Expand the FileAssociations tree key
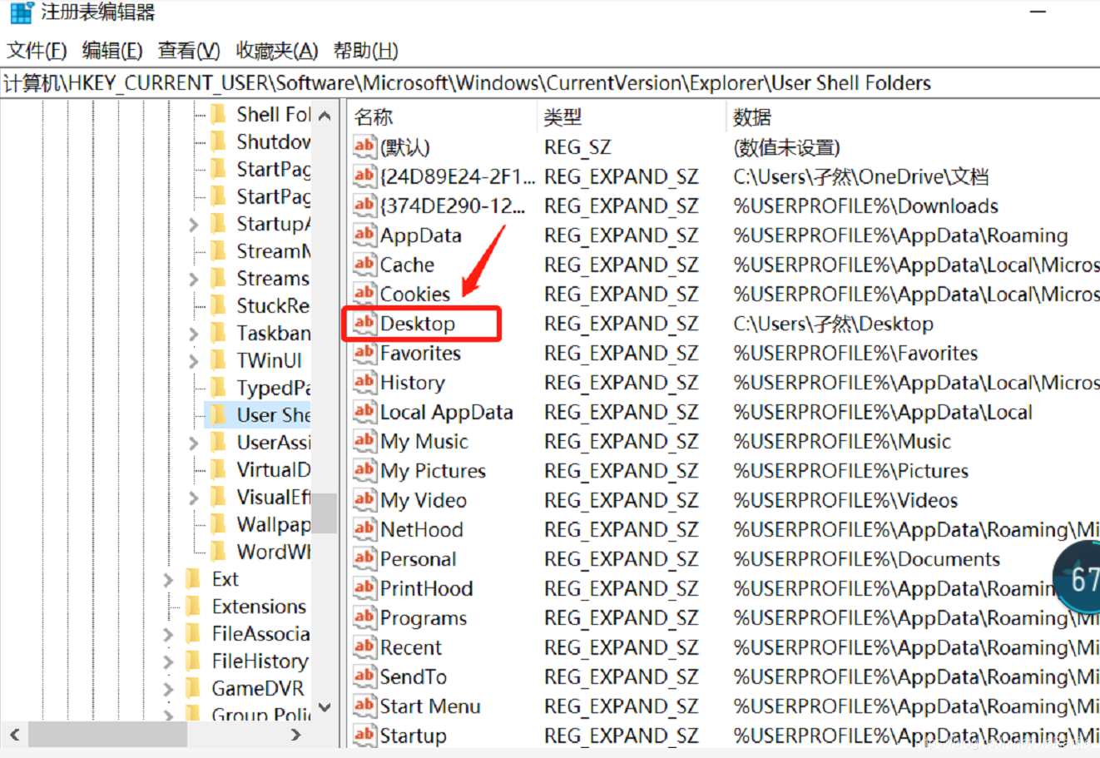Image resolution: width=1100 pixels, height=758 pixels. tap(169, 634)
